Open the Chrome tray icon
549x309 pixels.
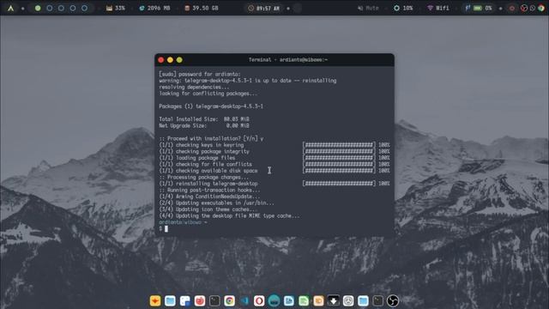click(x=541, y=8)
